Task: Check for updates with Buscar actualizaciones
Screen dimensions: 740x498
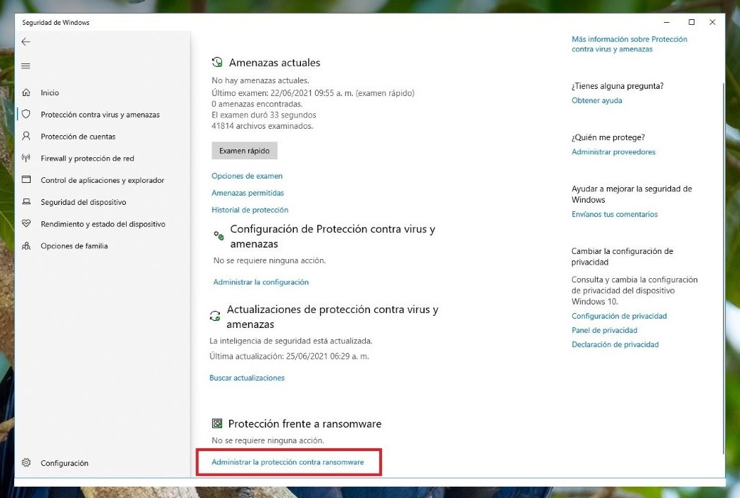Action: 248,378
